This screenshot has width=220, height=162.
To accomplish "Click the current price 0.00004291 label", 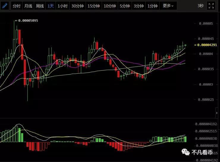I will tap(207, 45).
